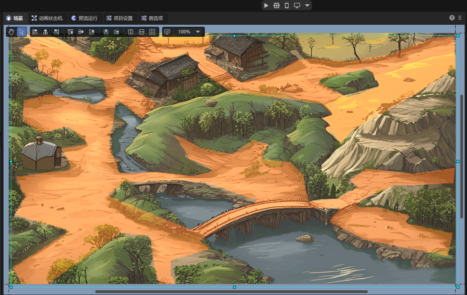
Task: Click the align right edges icon
Action: (56, 32)
